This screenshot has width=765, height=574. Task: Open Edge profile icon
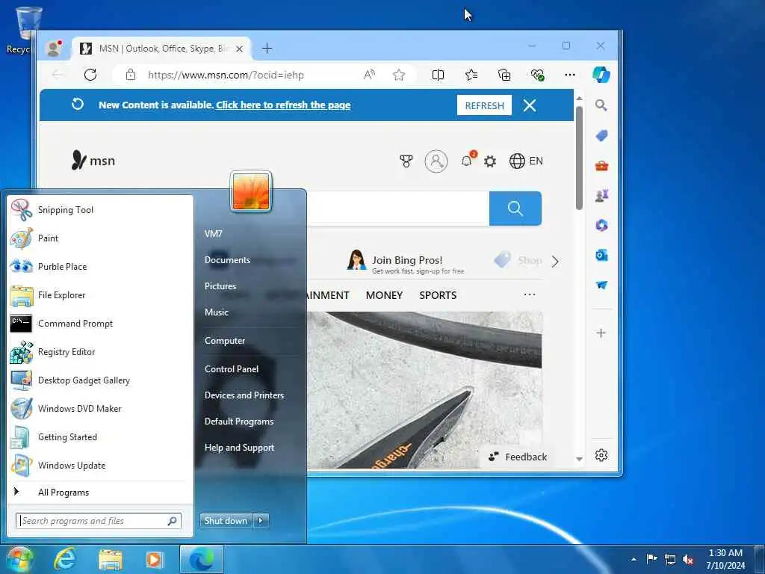[x=54, y=48]
